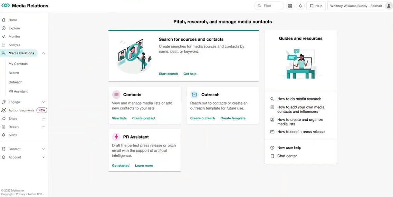Expand the Account sidebar section
Viewport: 393px width, 197px height.
44,157
